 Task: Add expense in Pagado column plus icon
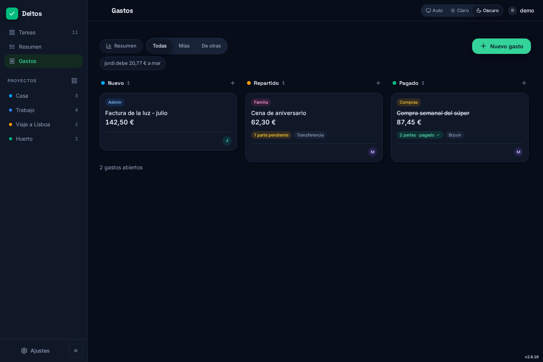click(x=524, y=83)
